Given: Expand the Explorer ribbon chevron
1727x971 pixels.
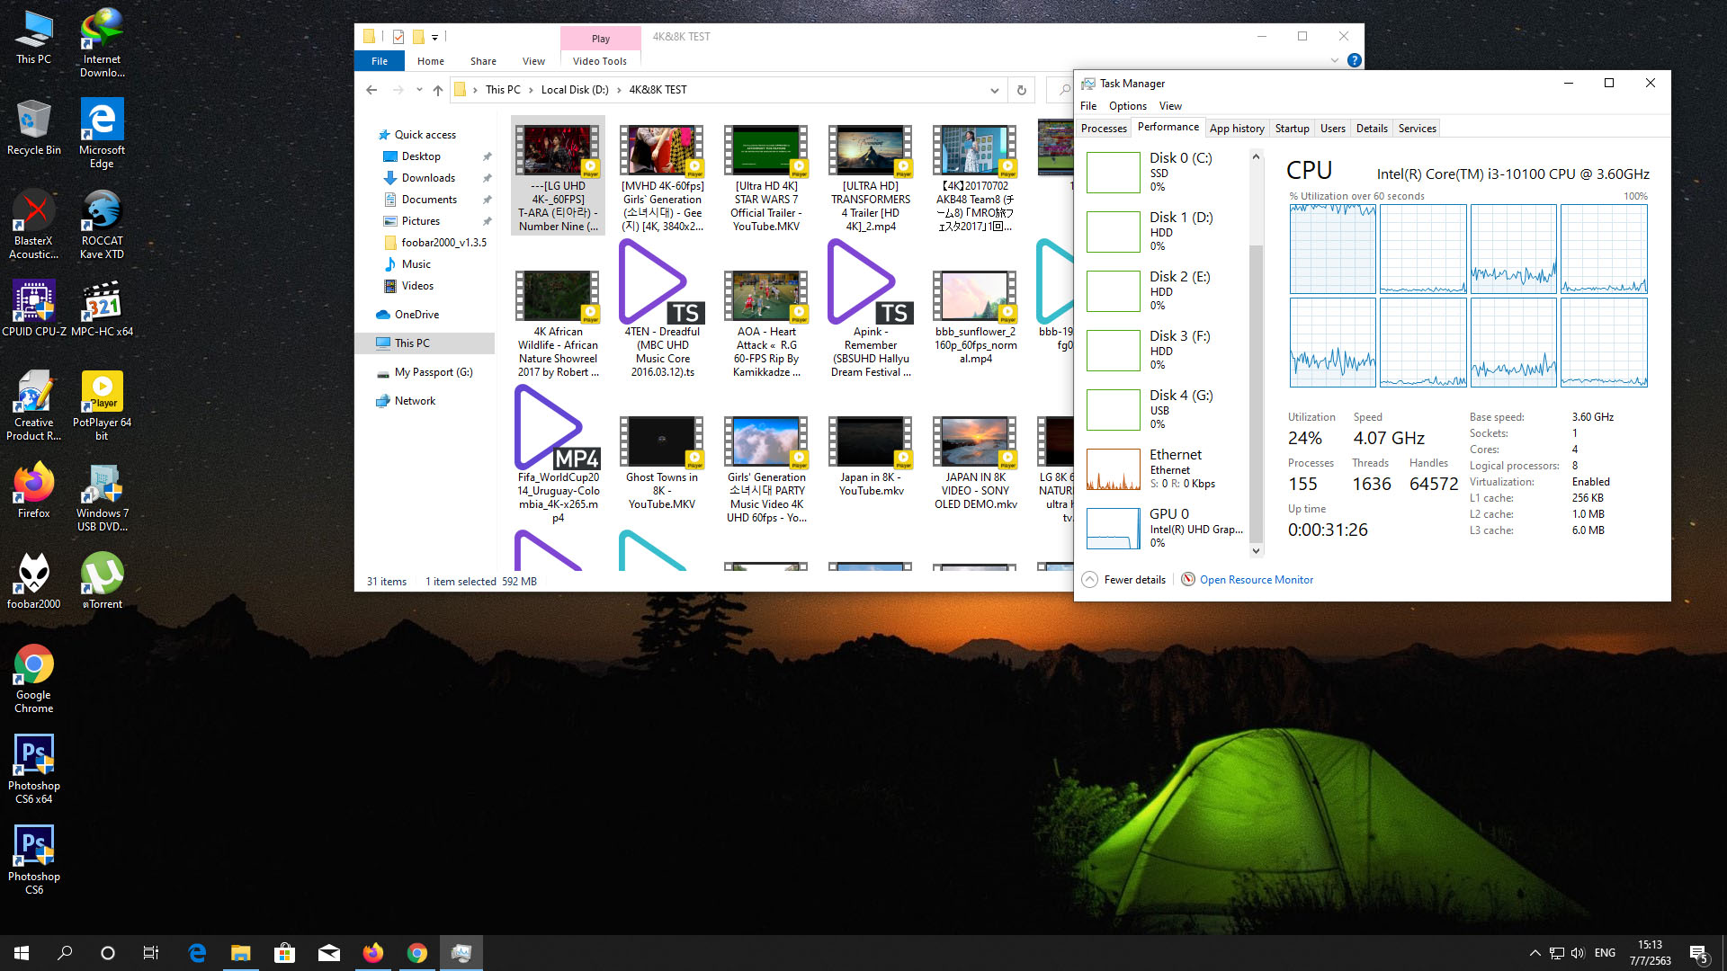Looking at the screenshot, I should tap(1334, 61).
